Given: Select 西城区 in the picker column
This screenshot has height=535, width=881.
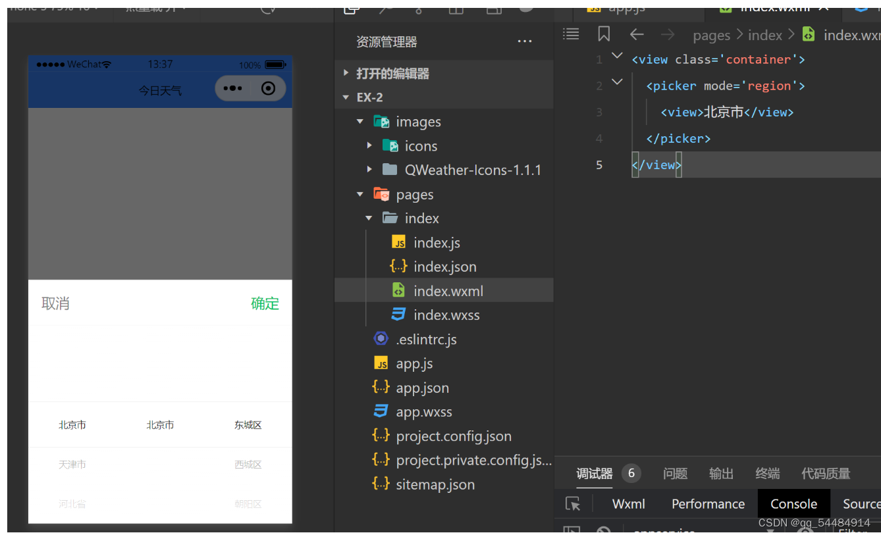Looking at the screenshot, I should (248, 465).
